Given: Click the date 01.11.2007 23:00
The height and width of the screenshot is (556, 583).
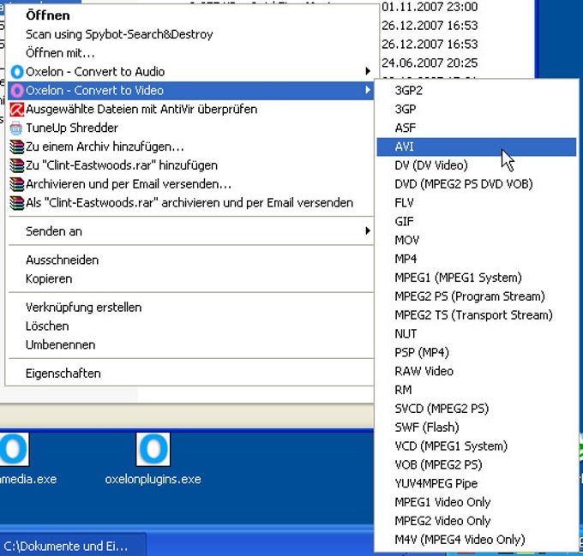Looking at the screenshot, I should click(430, 7).
